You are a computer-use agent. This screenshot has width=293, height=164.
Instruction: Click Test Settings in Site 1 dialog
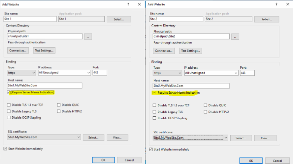pyautogui.click(x=44, y=50)
